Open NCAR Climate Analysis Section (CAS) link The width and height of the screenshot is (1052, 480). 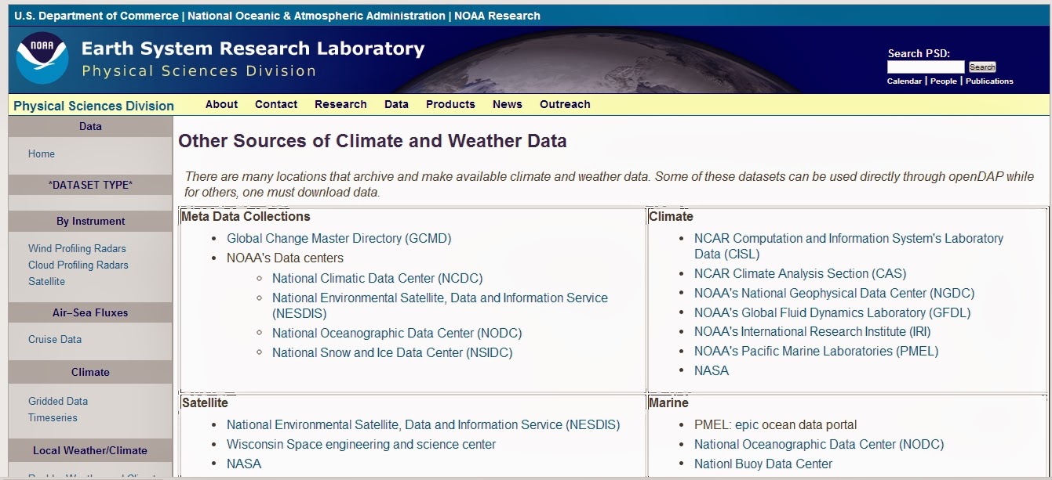point(800,274)
